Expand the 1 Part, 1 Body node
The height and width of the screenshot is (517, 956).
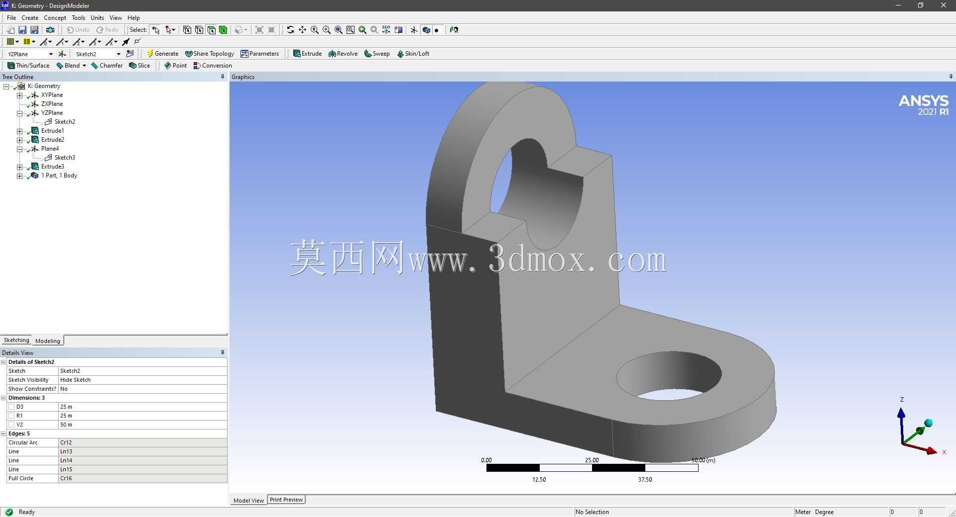19,176
